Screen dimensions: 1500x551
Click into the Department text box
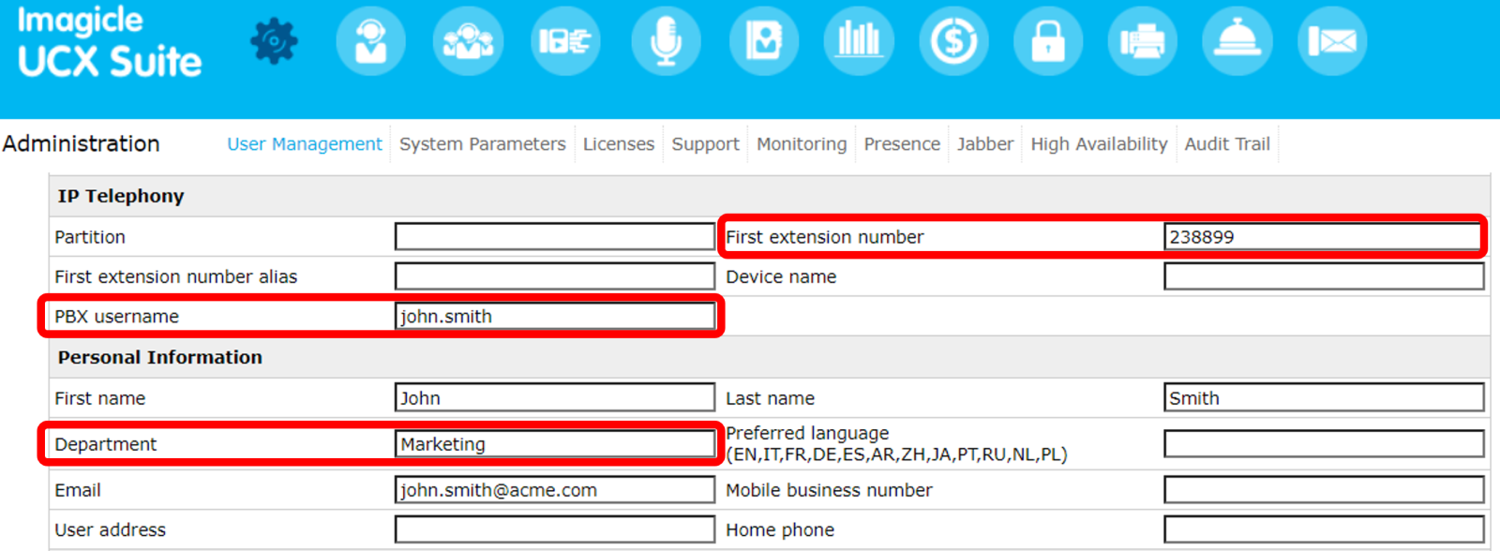(554, 444)
